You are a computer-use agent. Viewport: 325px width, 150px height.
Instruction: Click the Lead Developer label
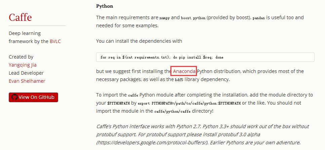click(26, 73)
